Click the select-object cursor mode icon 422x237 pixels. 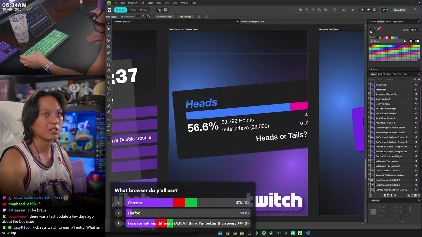click(138, 17)
